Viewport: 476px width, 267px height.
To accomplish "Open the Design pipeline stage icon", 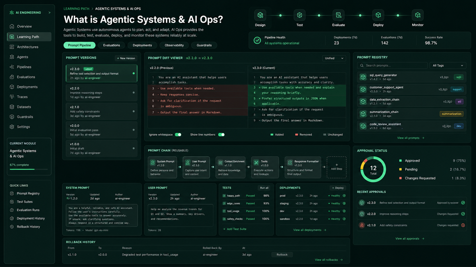I will 260,15.
